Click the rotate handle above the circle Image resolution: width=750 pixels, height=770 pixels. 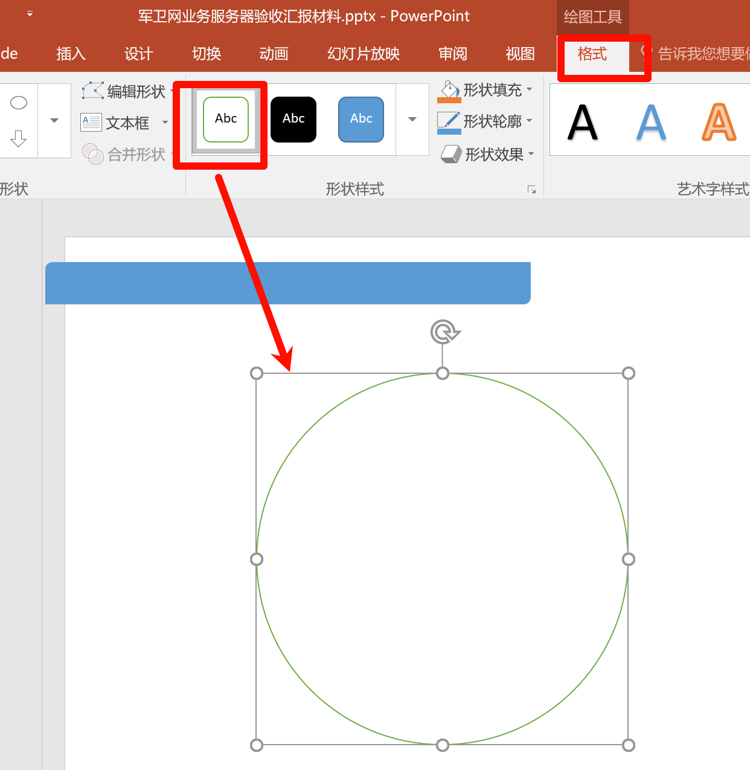[444, 332]
